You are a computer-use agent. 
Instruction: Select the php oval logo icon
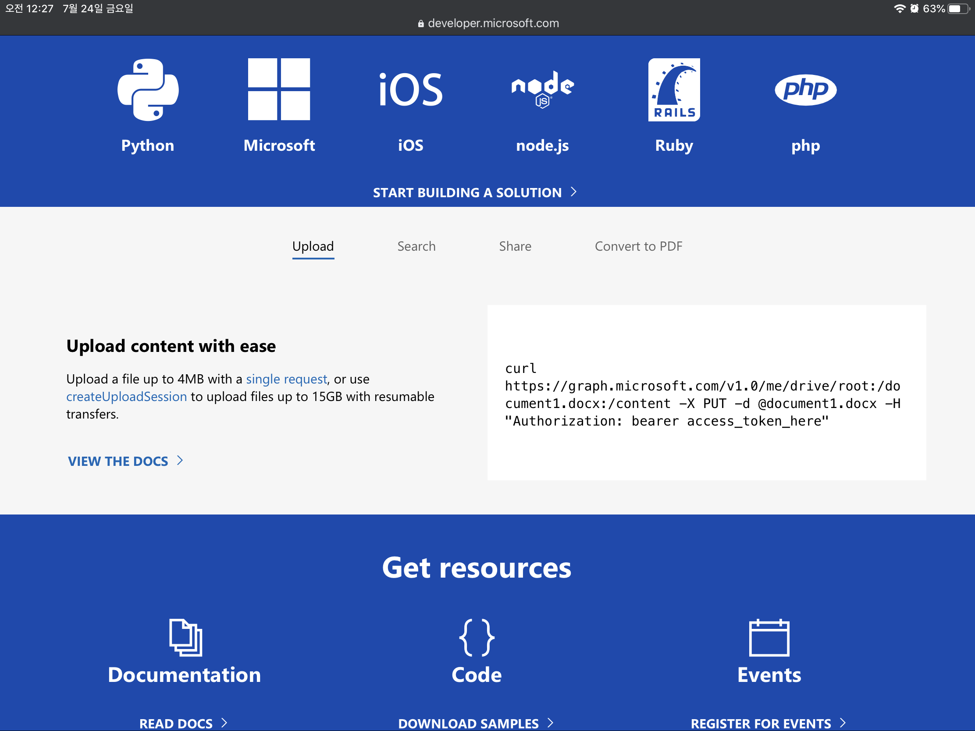[805, 89]
